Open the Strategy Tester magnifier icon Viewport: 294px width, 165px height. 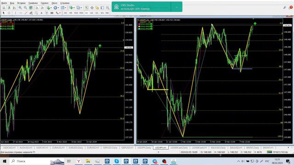tap(107, 8)
